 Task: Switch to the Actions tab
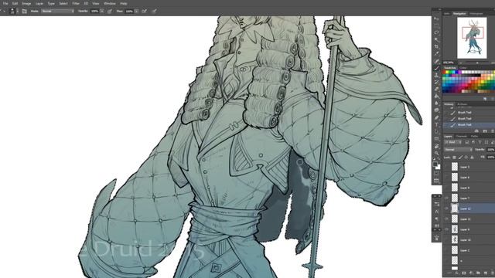coord(463,104)
